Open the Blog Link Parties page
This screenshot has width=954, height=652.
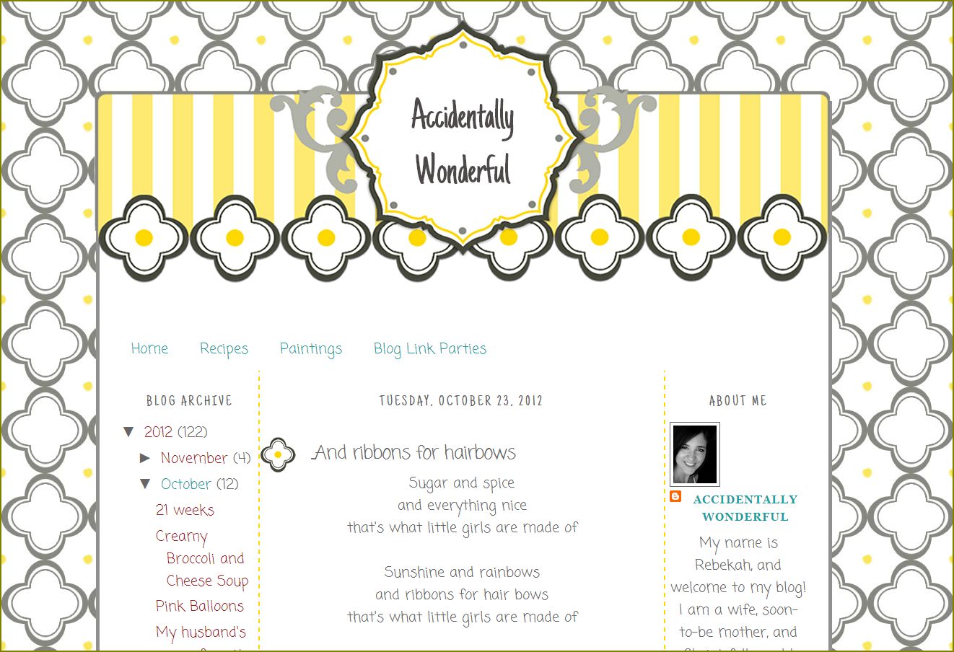(430, 349)
